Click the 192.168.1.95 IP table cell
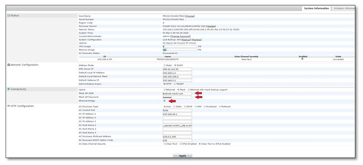The width and height of the screenshot is (363, 165). (105, 59)
